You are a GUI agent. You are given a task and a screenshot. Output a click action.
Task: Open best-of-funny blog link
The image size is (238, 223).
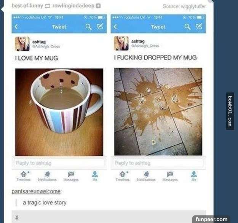pyautogui.click(x=27, y=6)
